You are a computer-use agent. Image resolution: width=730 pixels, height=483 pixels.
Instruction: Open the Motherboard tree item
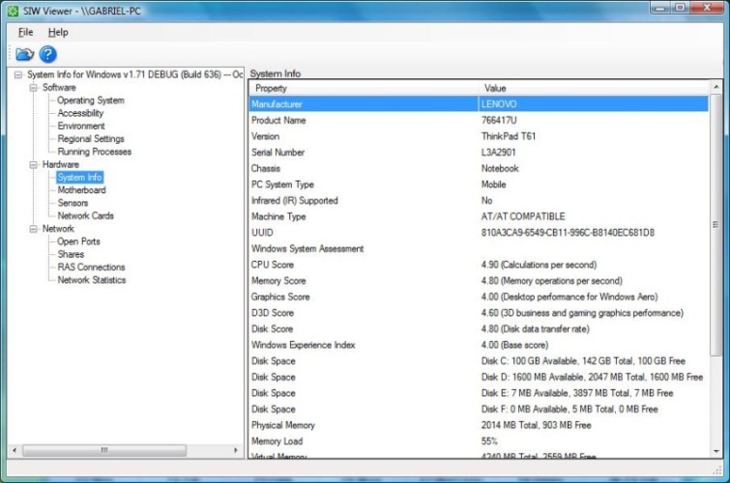[x=81, y=190]
